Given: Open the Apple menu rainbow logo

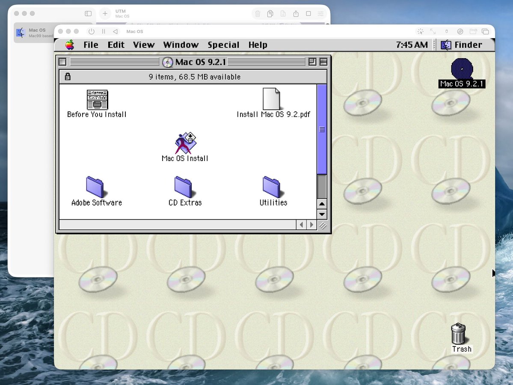Looking at the screenshot, I should click(x=70, y=45).
